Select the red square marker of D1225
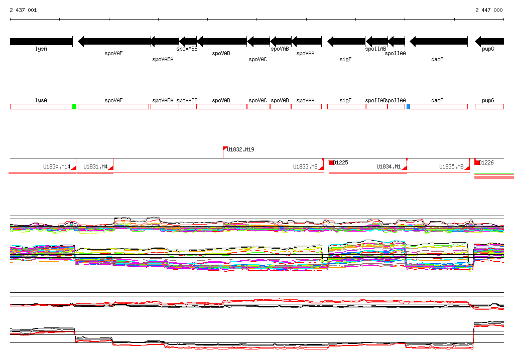The height and width of the screenshot is (358, 514). coord(331,162)
